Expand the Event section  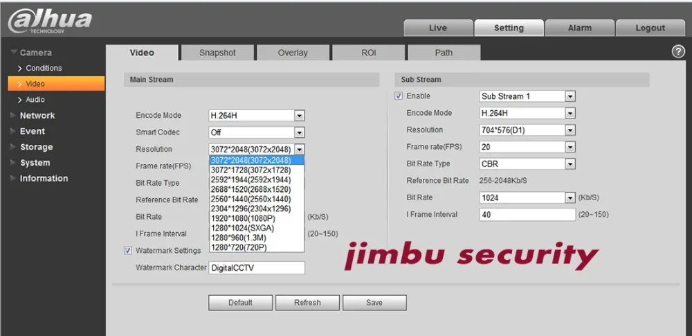click(x=28, y=132)
